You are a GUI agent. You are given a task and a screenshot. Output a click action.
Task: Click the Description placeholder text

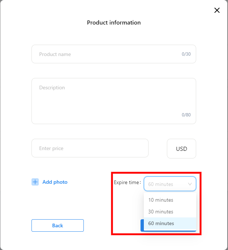(52, 88)
